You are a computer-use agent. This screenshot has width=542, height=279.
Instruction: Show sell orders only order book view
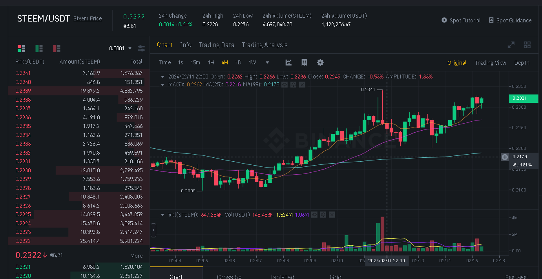pos(57,48)
